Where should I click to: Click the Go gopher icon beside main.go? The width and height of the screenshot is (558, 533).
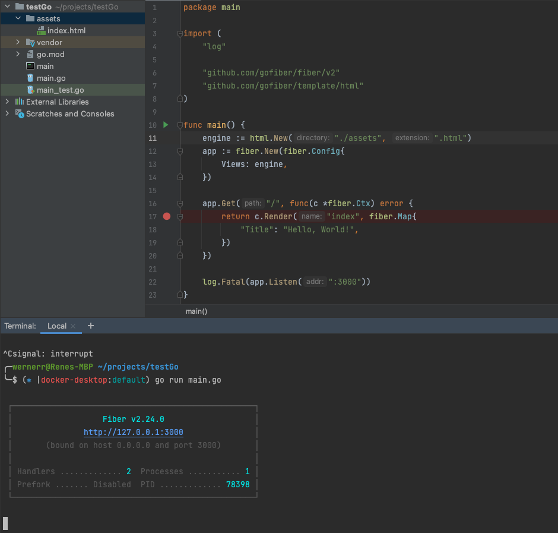[30, 78]
